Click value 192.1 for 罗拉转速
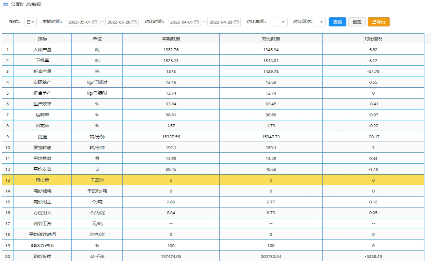The height and width of the screenshot is (261, 431). tap(171, 147)
